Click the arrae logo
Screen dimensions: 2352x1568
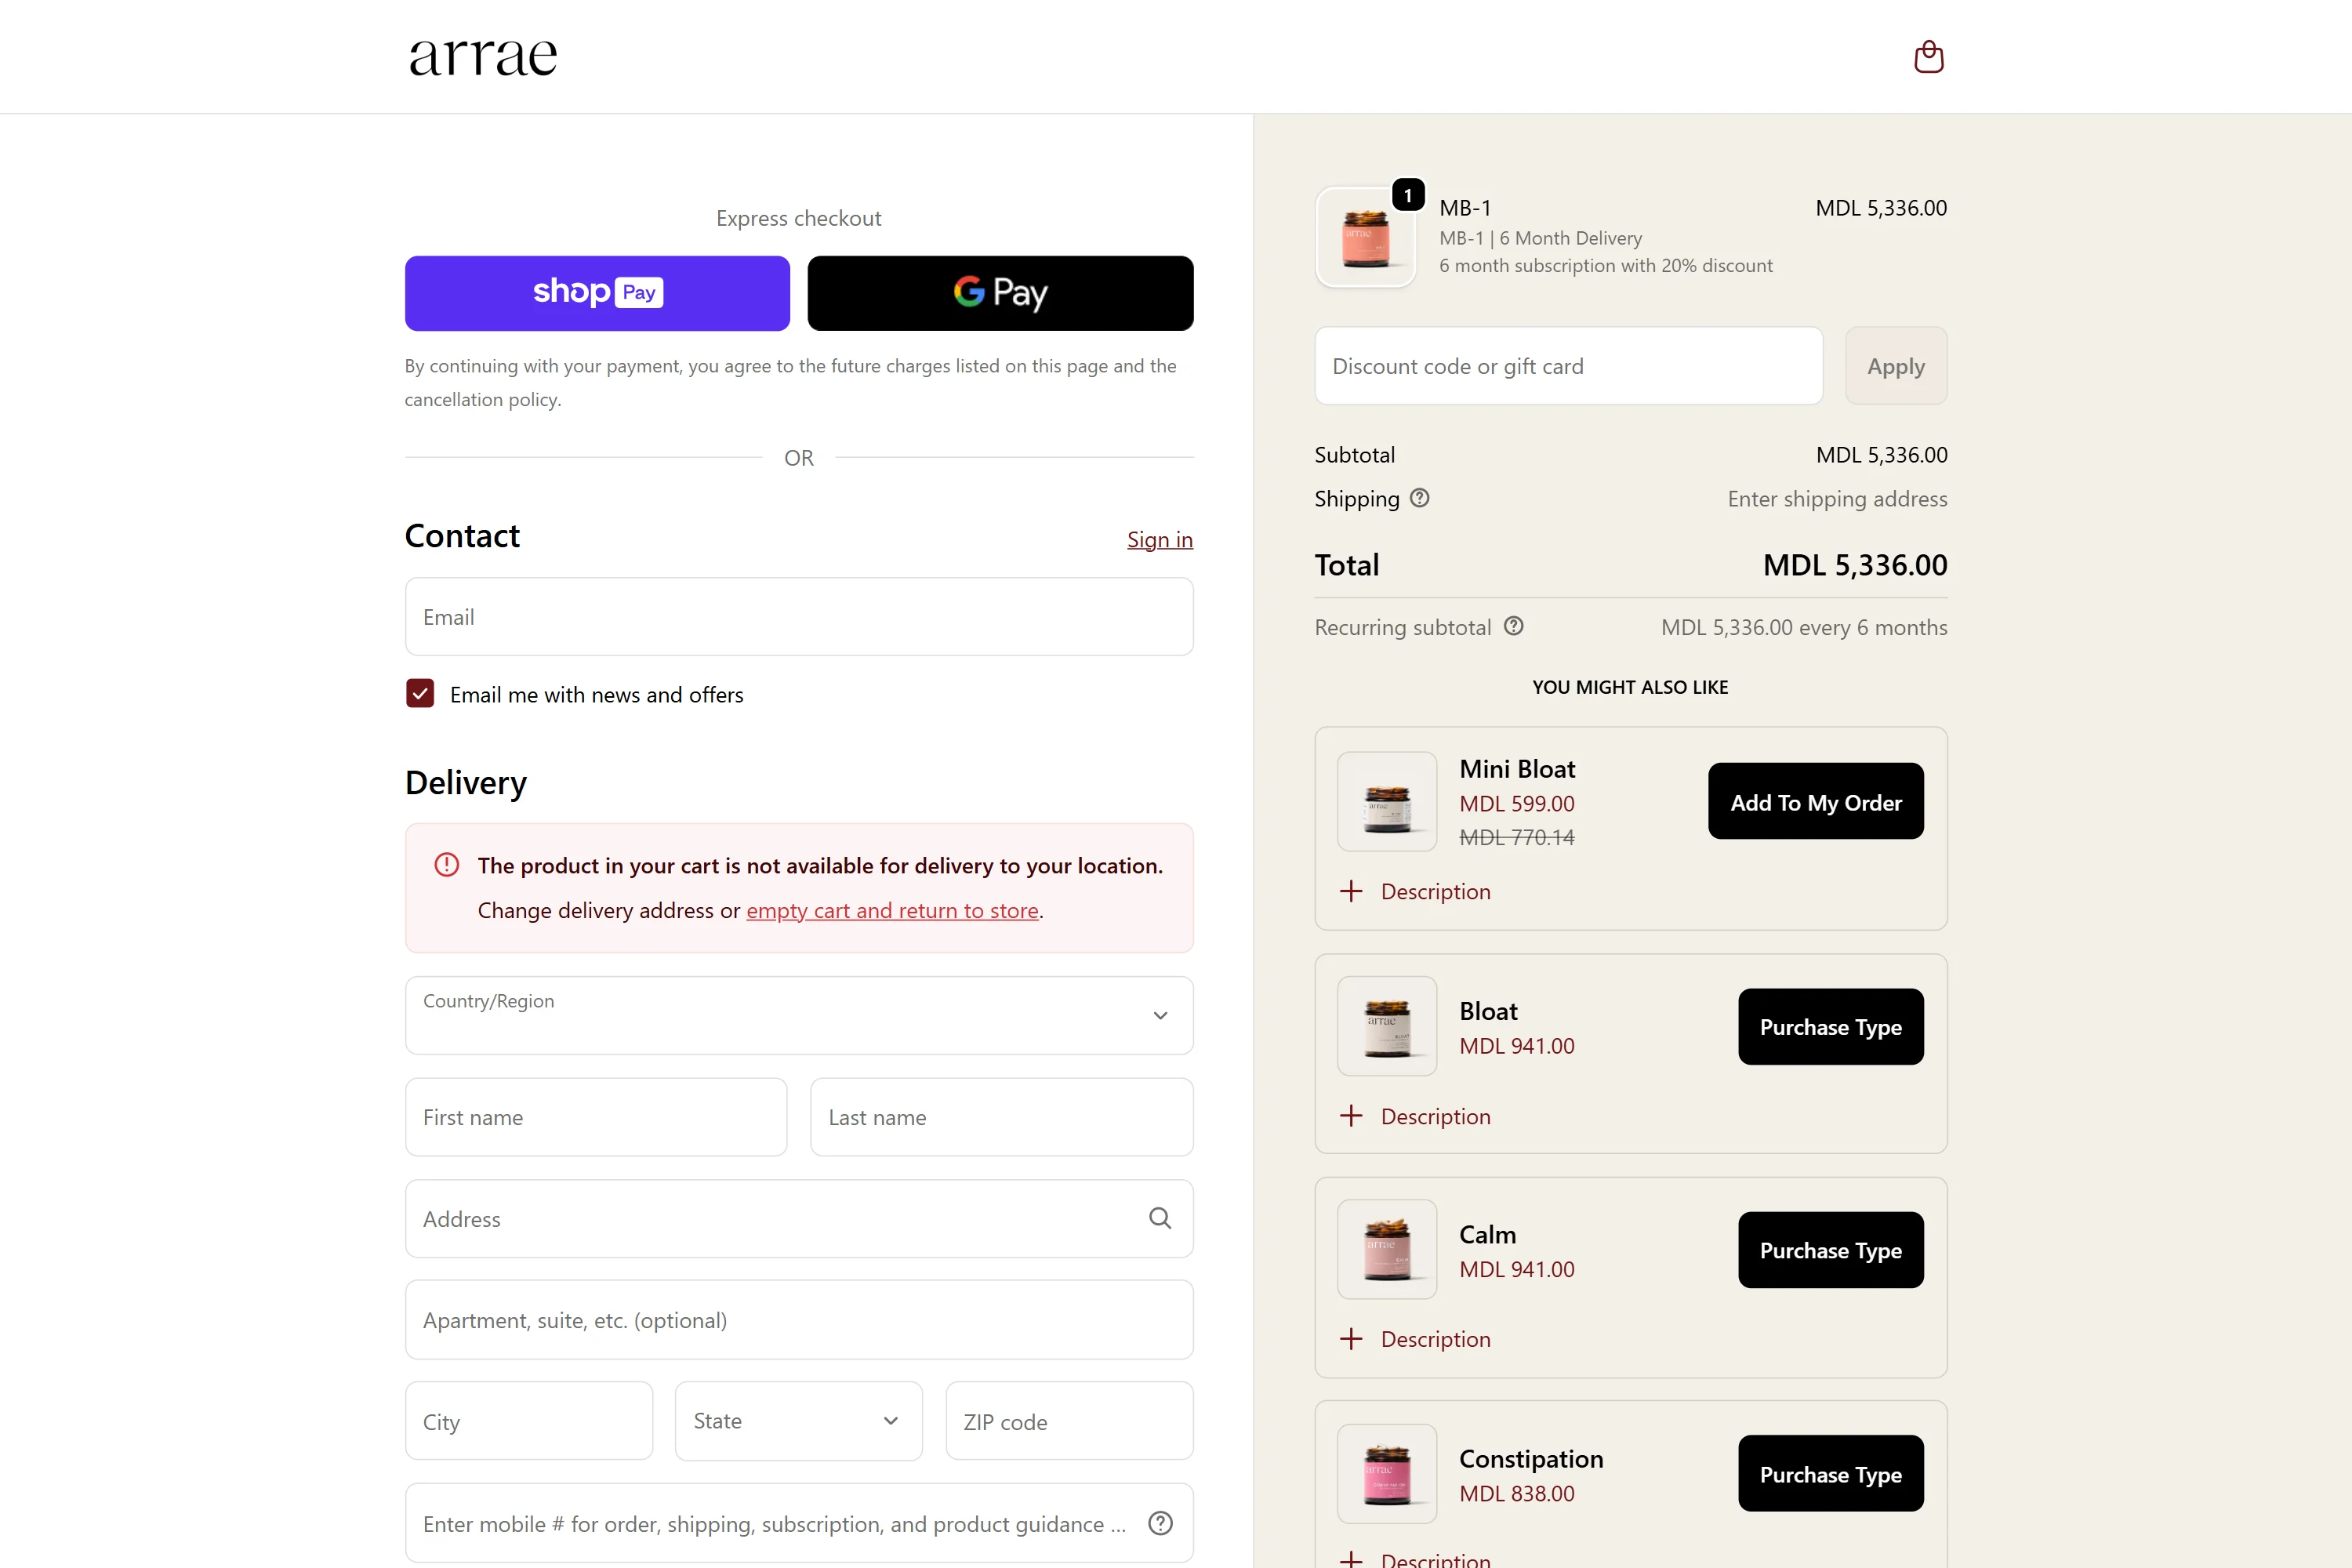tap(483, 56)
